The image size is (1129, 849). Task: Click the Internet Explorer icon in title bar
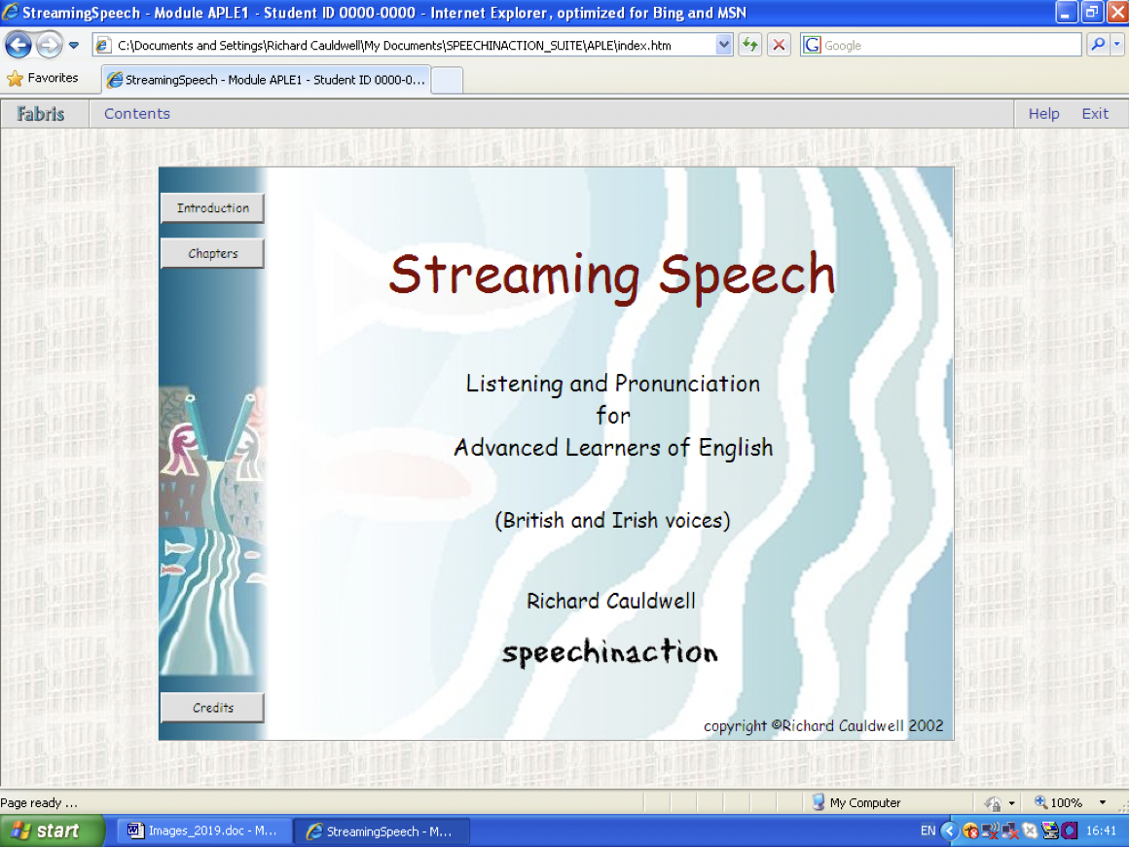pyautogui.click(x=10, y=13)
